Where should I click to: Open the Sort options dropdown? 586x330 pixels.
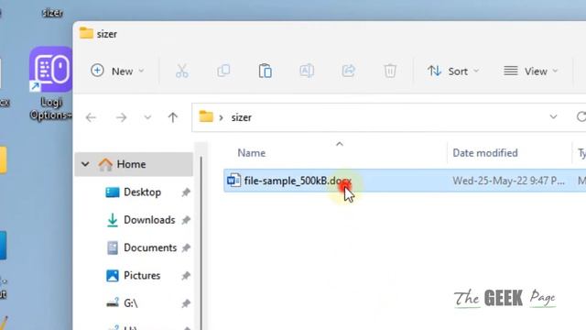coord(453,71)
